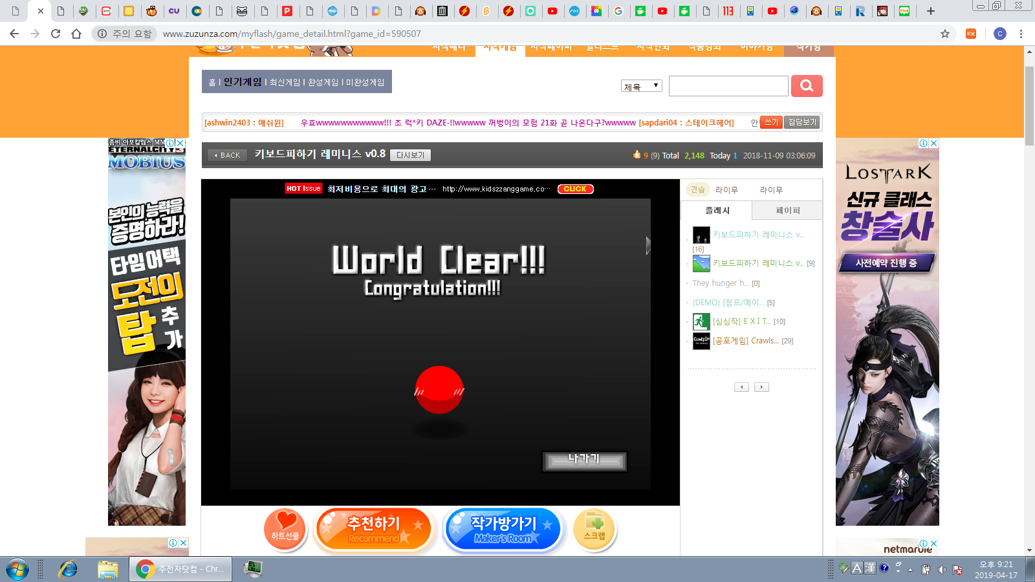Click the 견습 rank badge
1035x582 pixels.
click(x=698, y=189)
